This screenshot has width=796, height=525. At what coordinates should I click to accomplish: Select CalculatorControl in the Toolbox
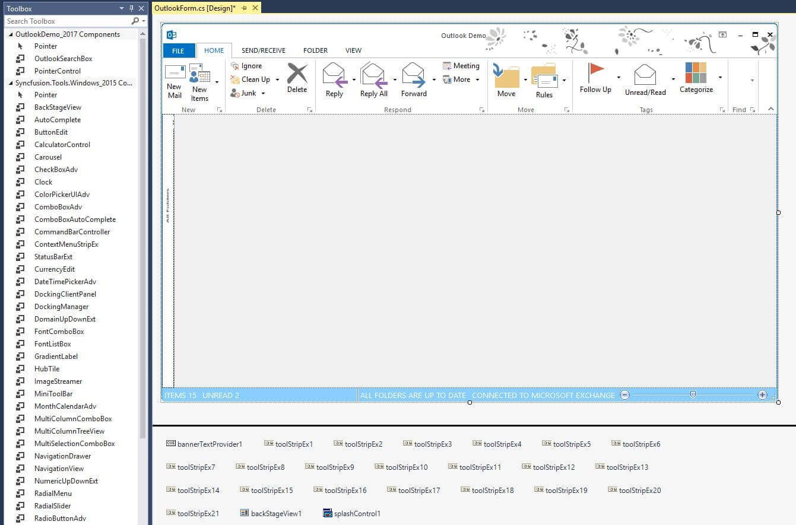pyautogui.click(x=62, y=145)
